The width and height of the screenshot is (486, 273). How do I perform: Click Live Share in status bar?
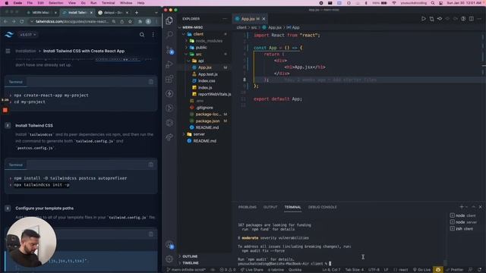point(251,270)
